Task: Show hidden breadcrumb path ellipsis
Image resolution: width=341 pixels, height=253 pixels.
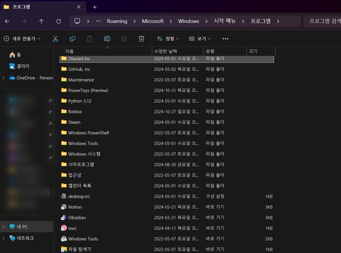Action: click(x=98, y=21)
